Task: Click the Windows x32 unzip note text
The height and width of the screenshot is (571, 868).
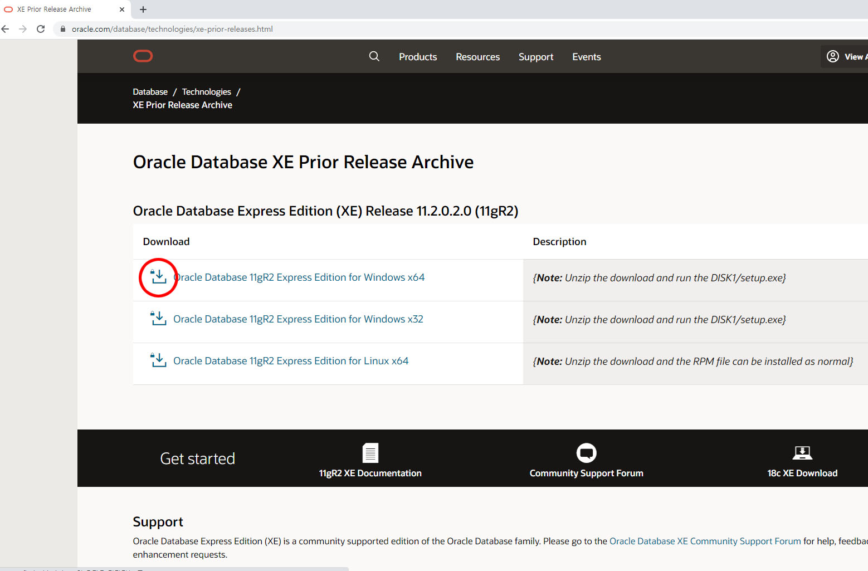Action: 659,319
